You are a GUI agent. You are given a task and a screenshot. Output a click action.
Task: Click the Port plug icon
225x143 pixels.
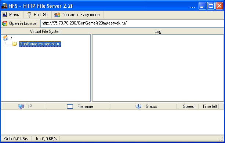[29, 15]
